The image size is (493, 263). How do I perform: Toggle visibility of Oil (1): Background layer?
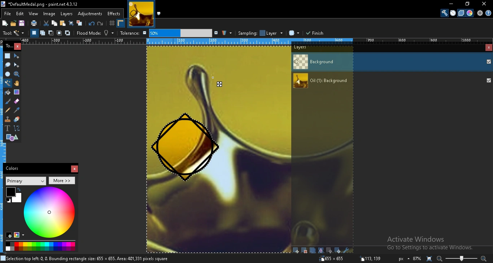point(489,81)
